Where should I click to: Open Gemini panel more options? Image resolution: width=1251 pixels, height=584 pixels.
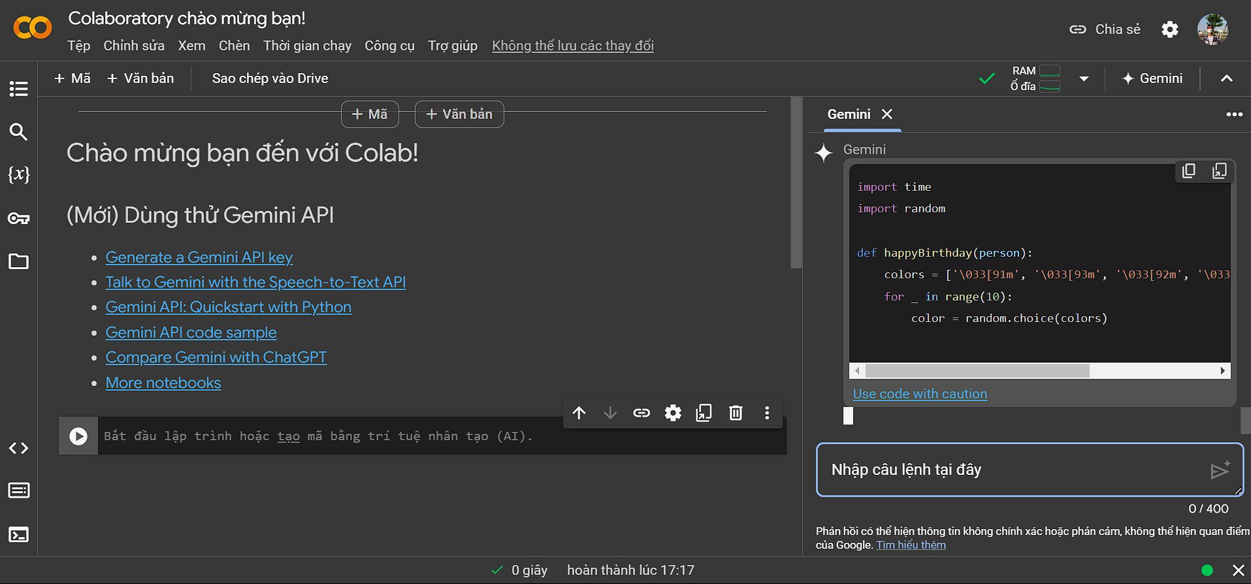pyautogui.click(x=1234, y=114)
